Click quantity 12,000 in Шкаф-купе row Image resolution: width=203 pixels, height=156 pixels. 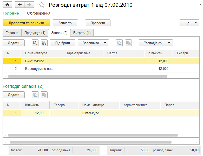[x=35, y=113]
